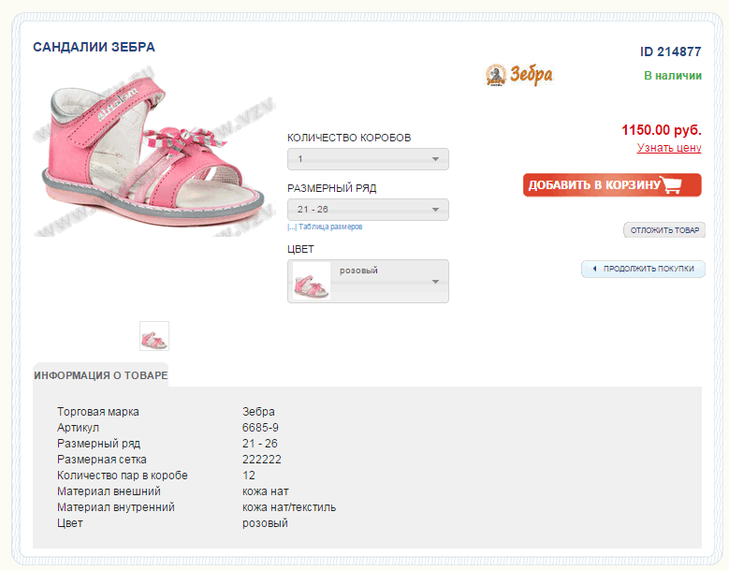The height and width of the screenshot is (571, 729).
Task: Click the Продолжить покупки button label
Action: 649,269
